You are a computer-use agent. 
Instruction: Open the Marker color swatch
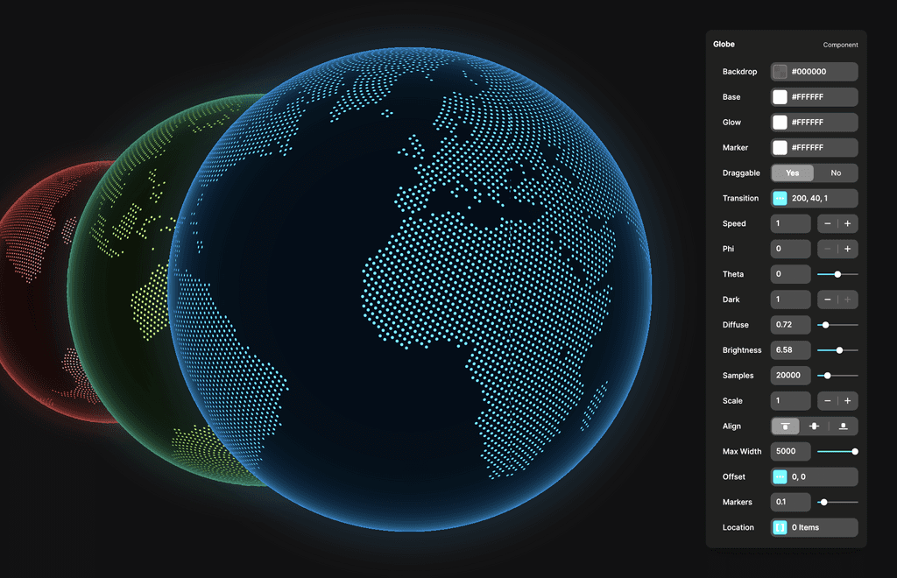tap(780, 147)
